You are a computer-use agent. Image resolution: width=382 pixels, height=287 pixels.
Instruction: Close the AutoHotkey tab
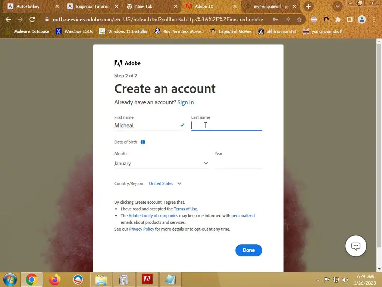pos(57,6)
